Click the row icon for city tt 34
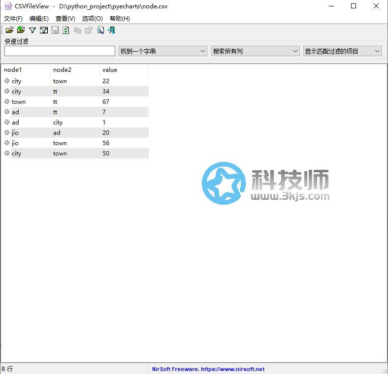388x374 pixels. [x=7, y=91]
